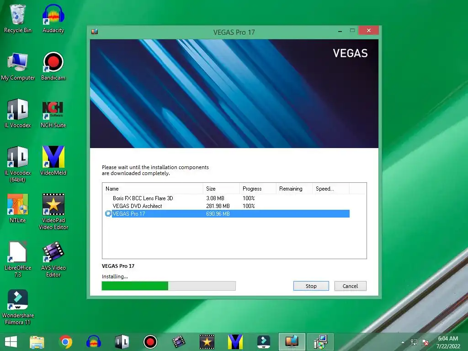The image size is (468, 351).
Task: Launch Google Chrome from the taskbar
Action: click(65, 342)
